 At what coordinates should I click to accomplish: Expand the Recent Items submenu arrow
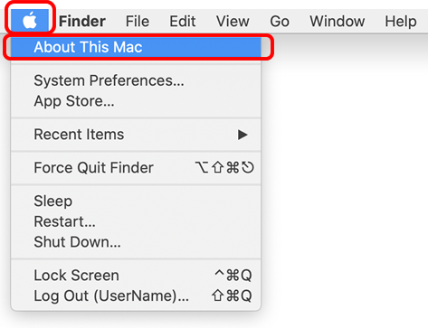point(243,135)
